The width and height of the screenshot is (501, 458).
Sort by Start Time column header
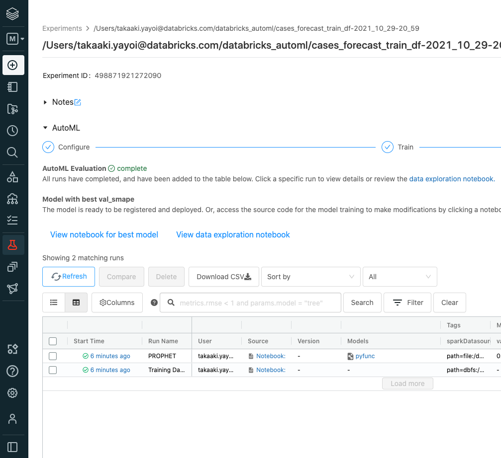point(89,341)
